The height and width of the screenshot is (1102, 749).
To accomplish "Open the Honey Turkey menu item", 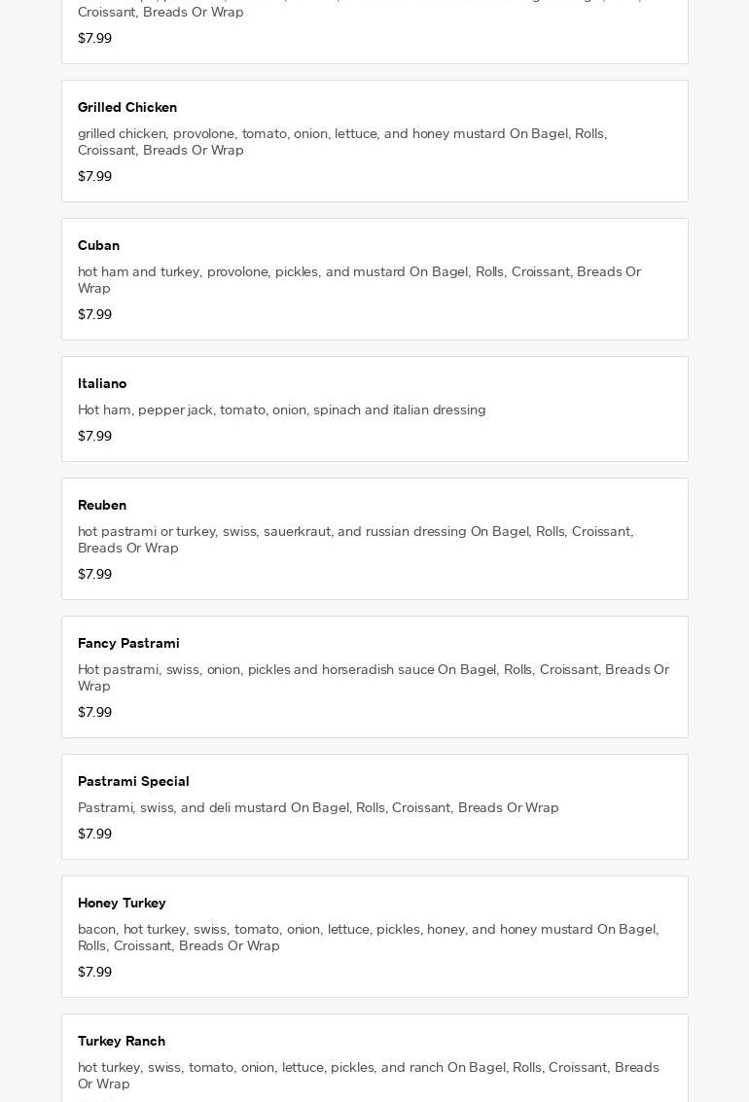I will [x=122, y=903].
